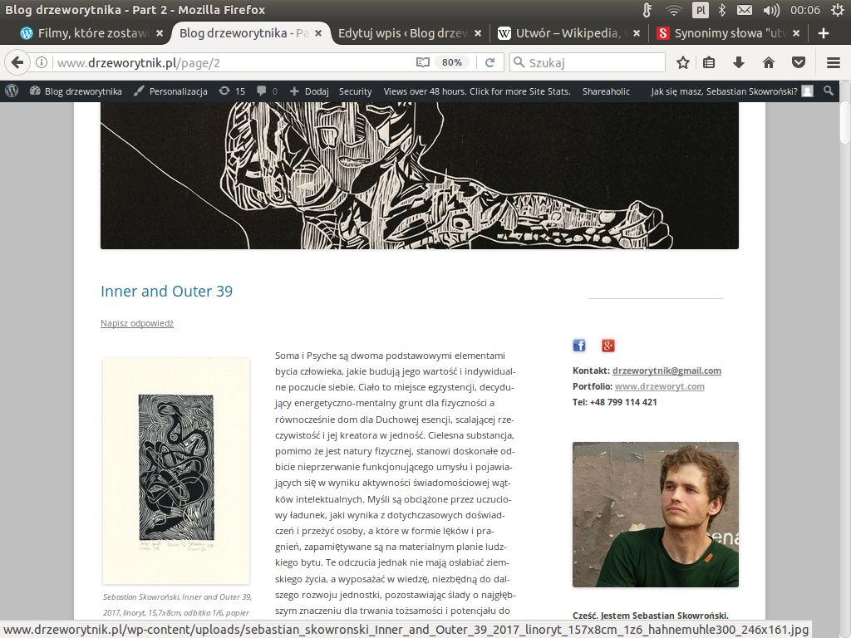Save page with the Pocket icon
The image size is (851, 638).
coord(799,63)
